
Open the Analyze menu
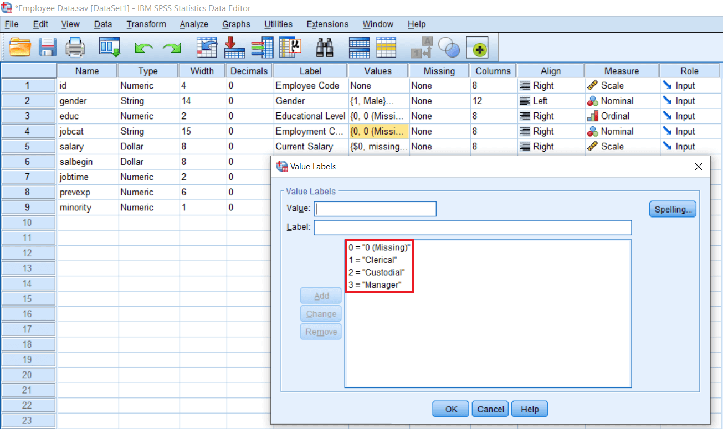tap(193, 24)
